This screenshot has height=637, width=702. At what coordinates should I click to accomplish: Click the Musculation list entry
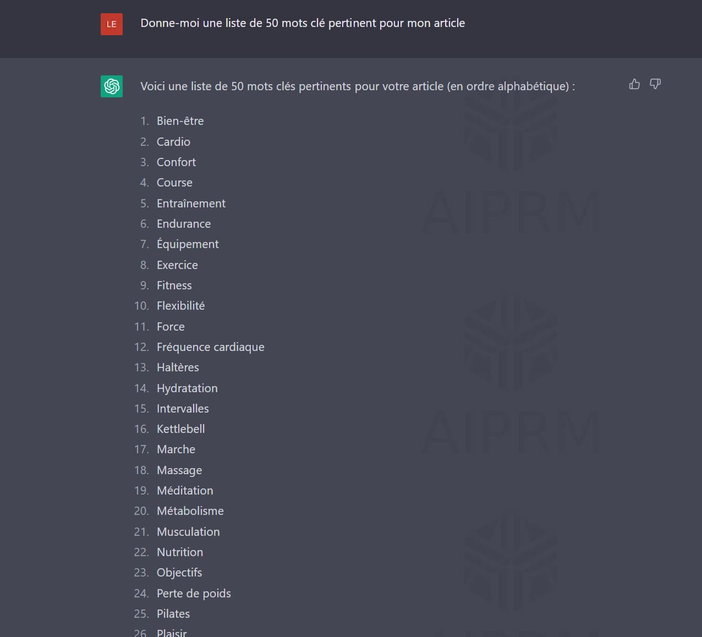(x=188, y=532)
